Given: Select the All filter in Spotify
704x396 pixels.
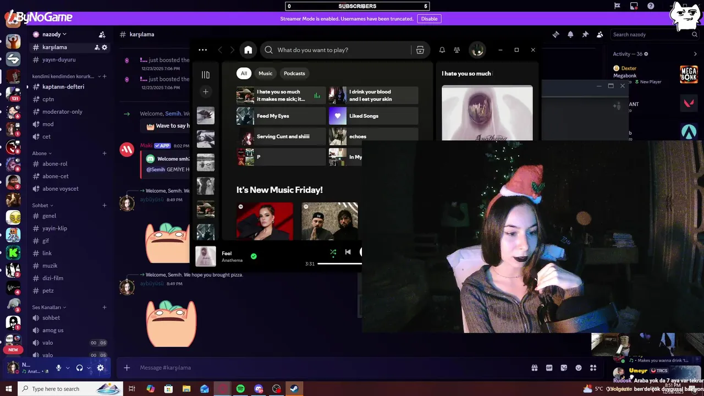Looking at the screenshot, I should [244, 73].
